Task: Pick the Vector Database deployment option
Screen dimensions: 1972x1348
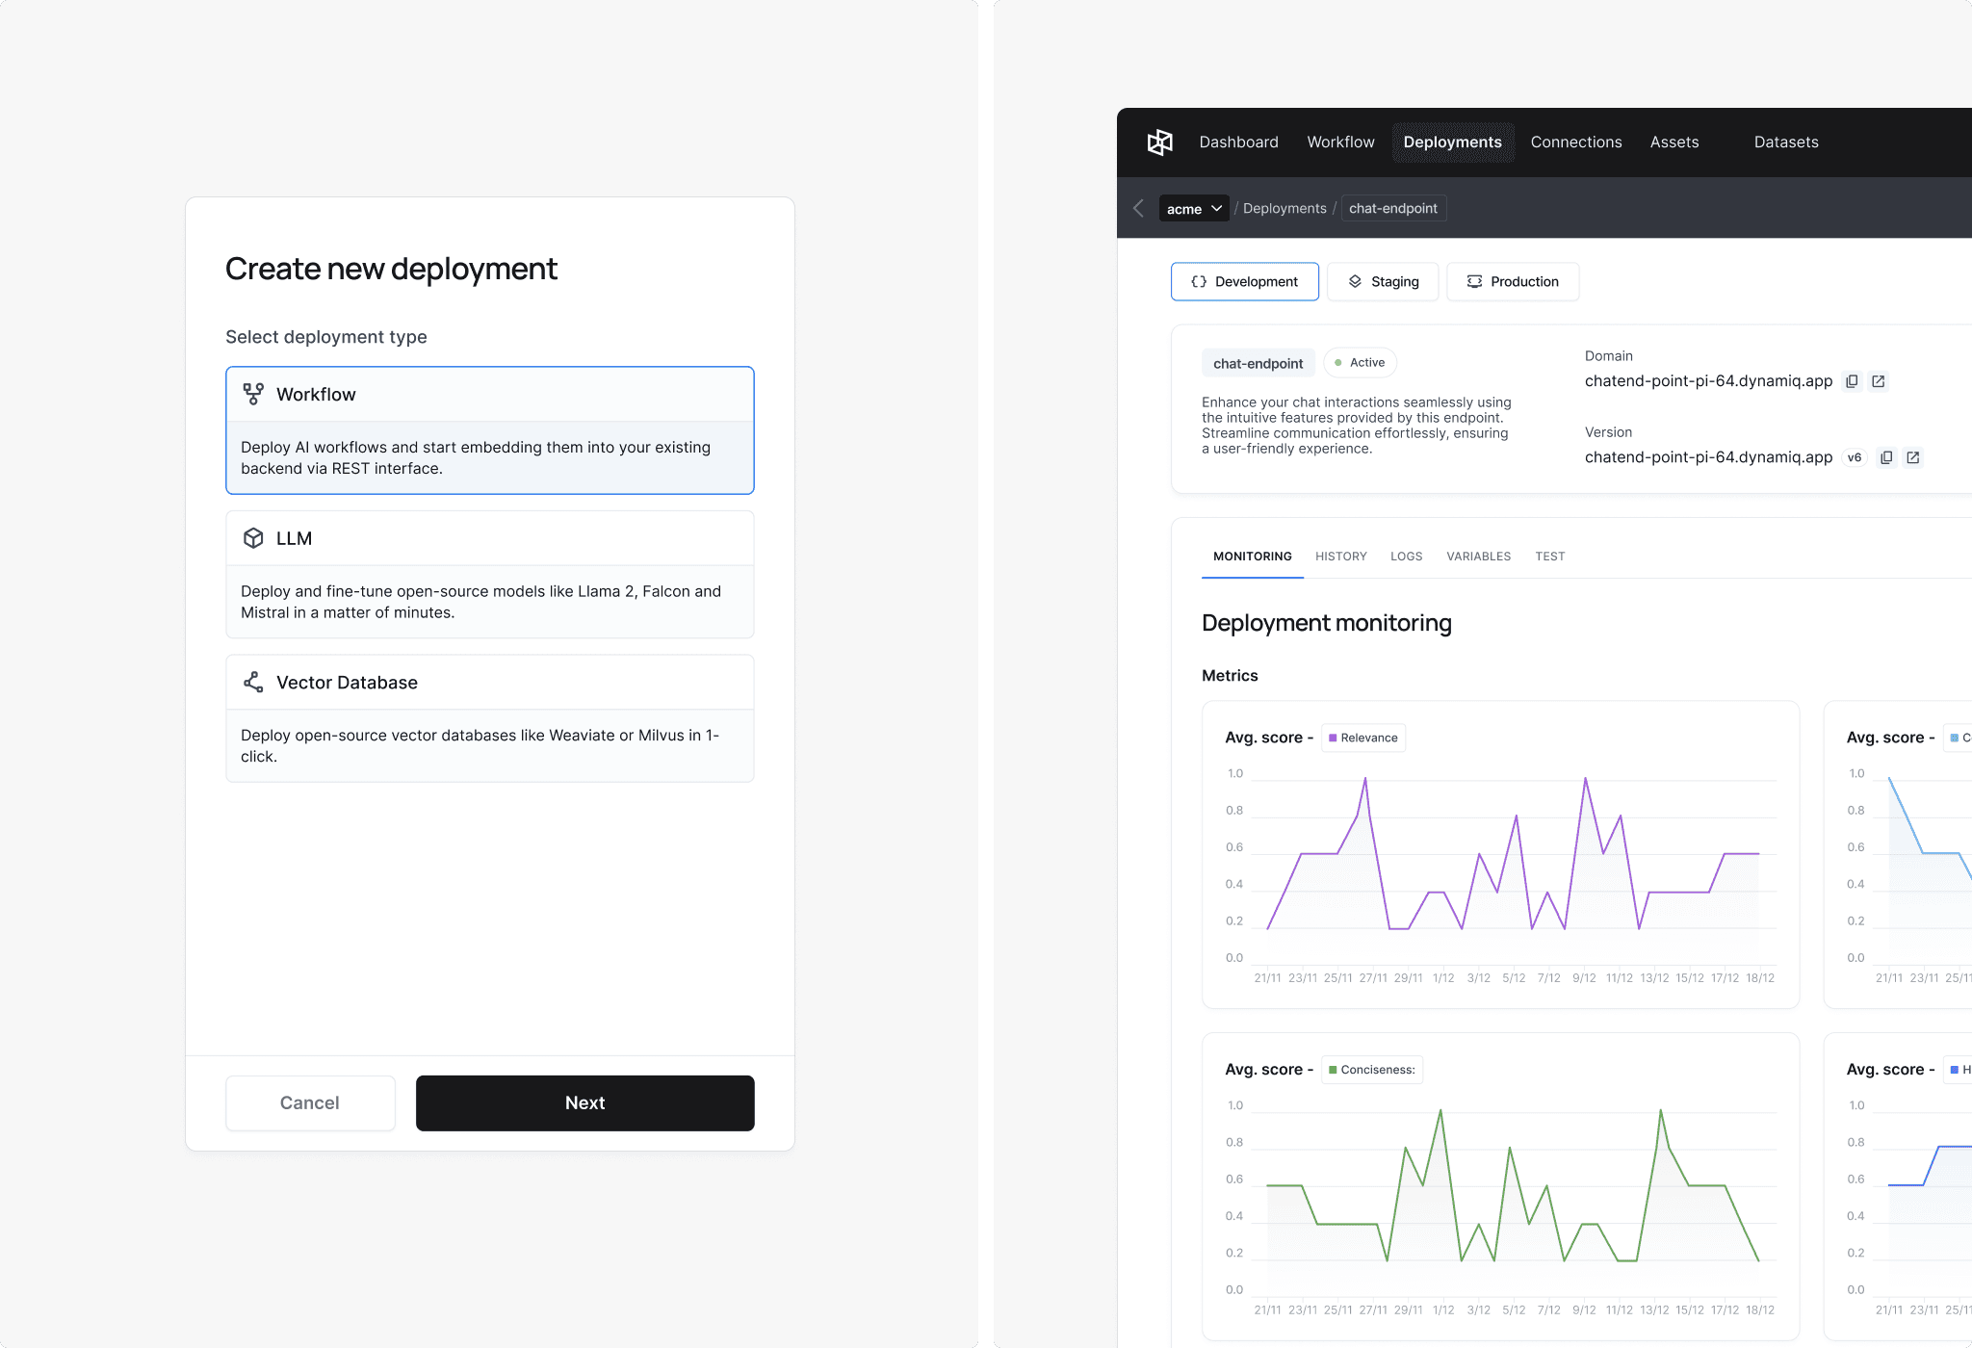Action: pos(489,717)
